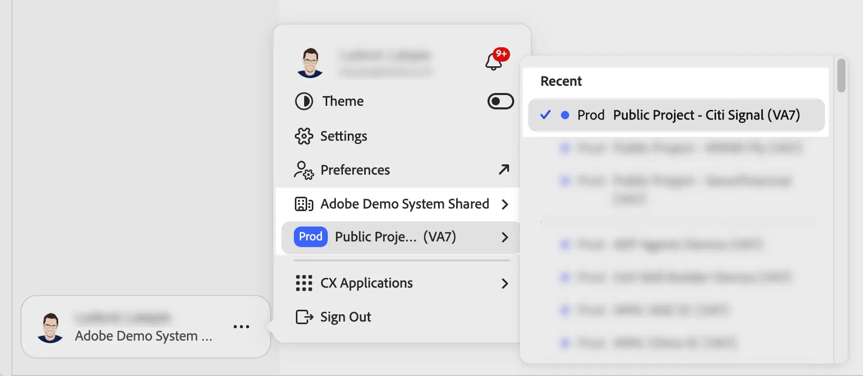Viewport: 863px width, 376px height.
Task: Click the three-dot button on the account card
Action: tap(241, 327)
